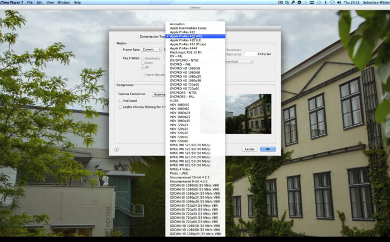Open the volume control icon
Viewport: 390px width, 242px height.
(x=339, y=3)
